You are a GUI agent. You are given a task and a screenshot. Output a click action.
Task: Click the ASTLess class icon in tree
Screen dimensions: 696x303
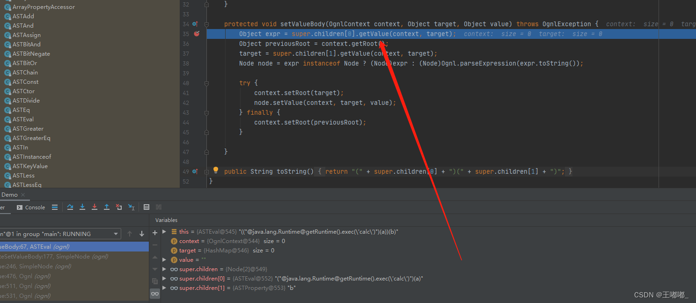7,176
